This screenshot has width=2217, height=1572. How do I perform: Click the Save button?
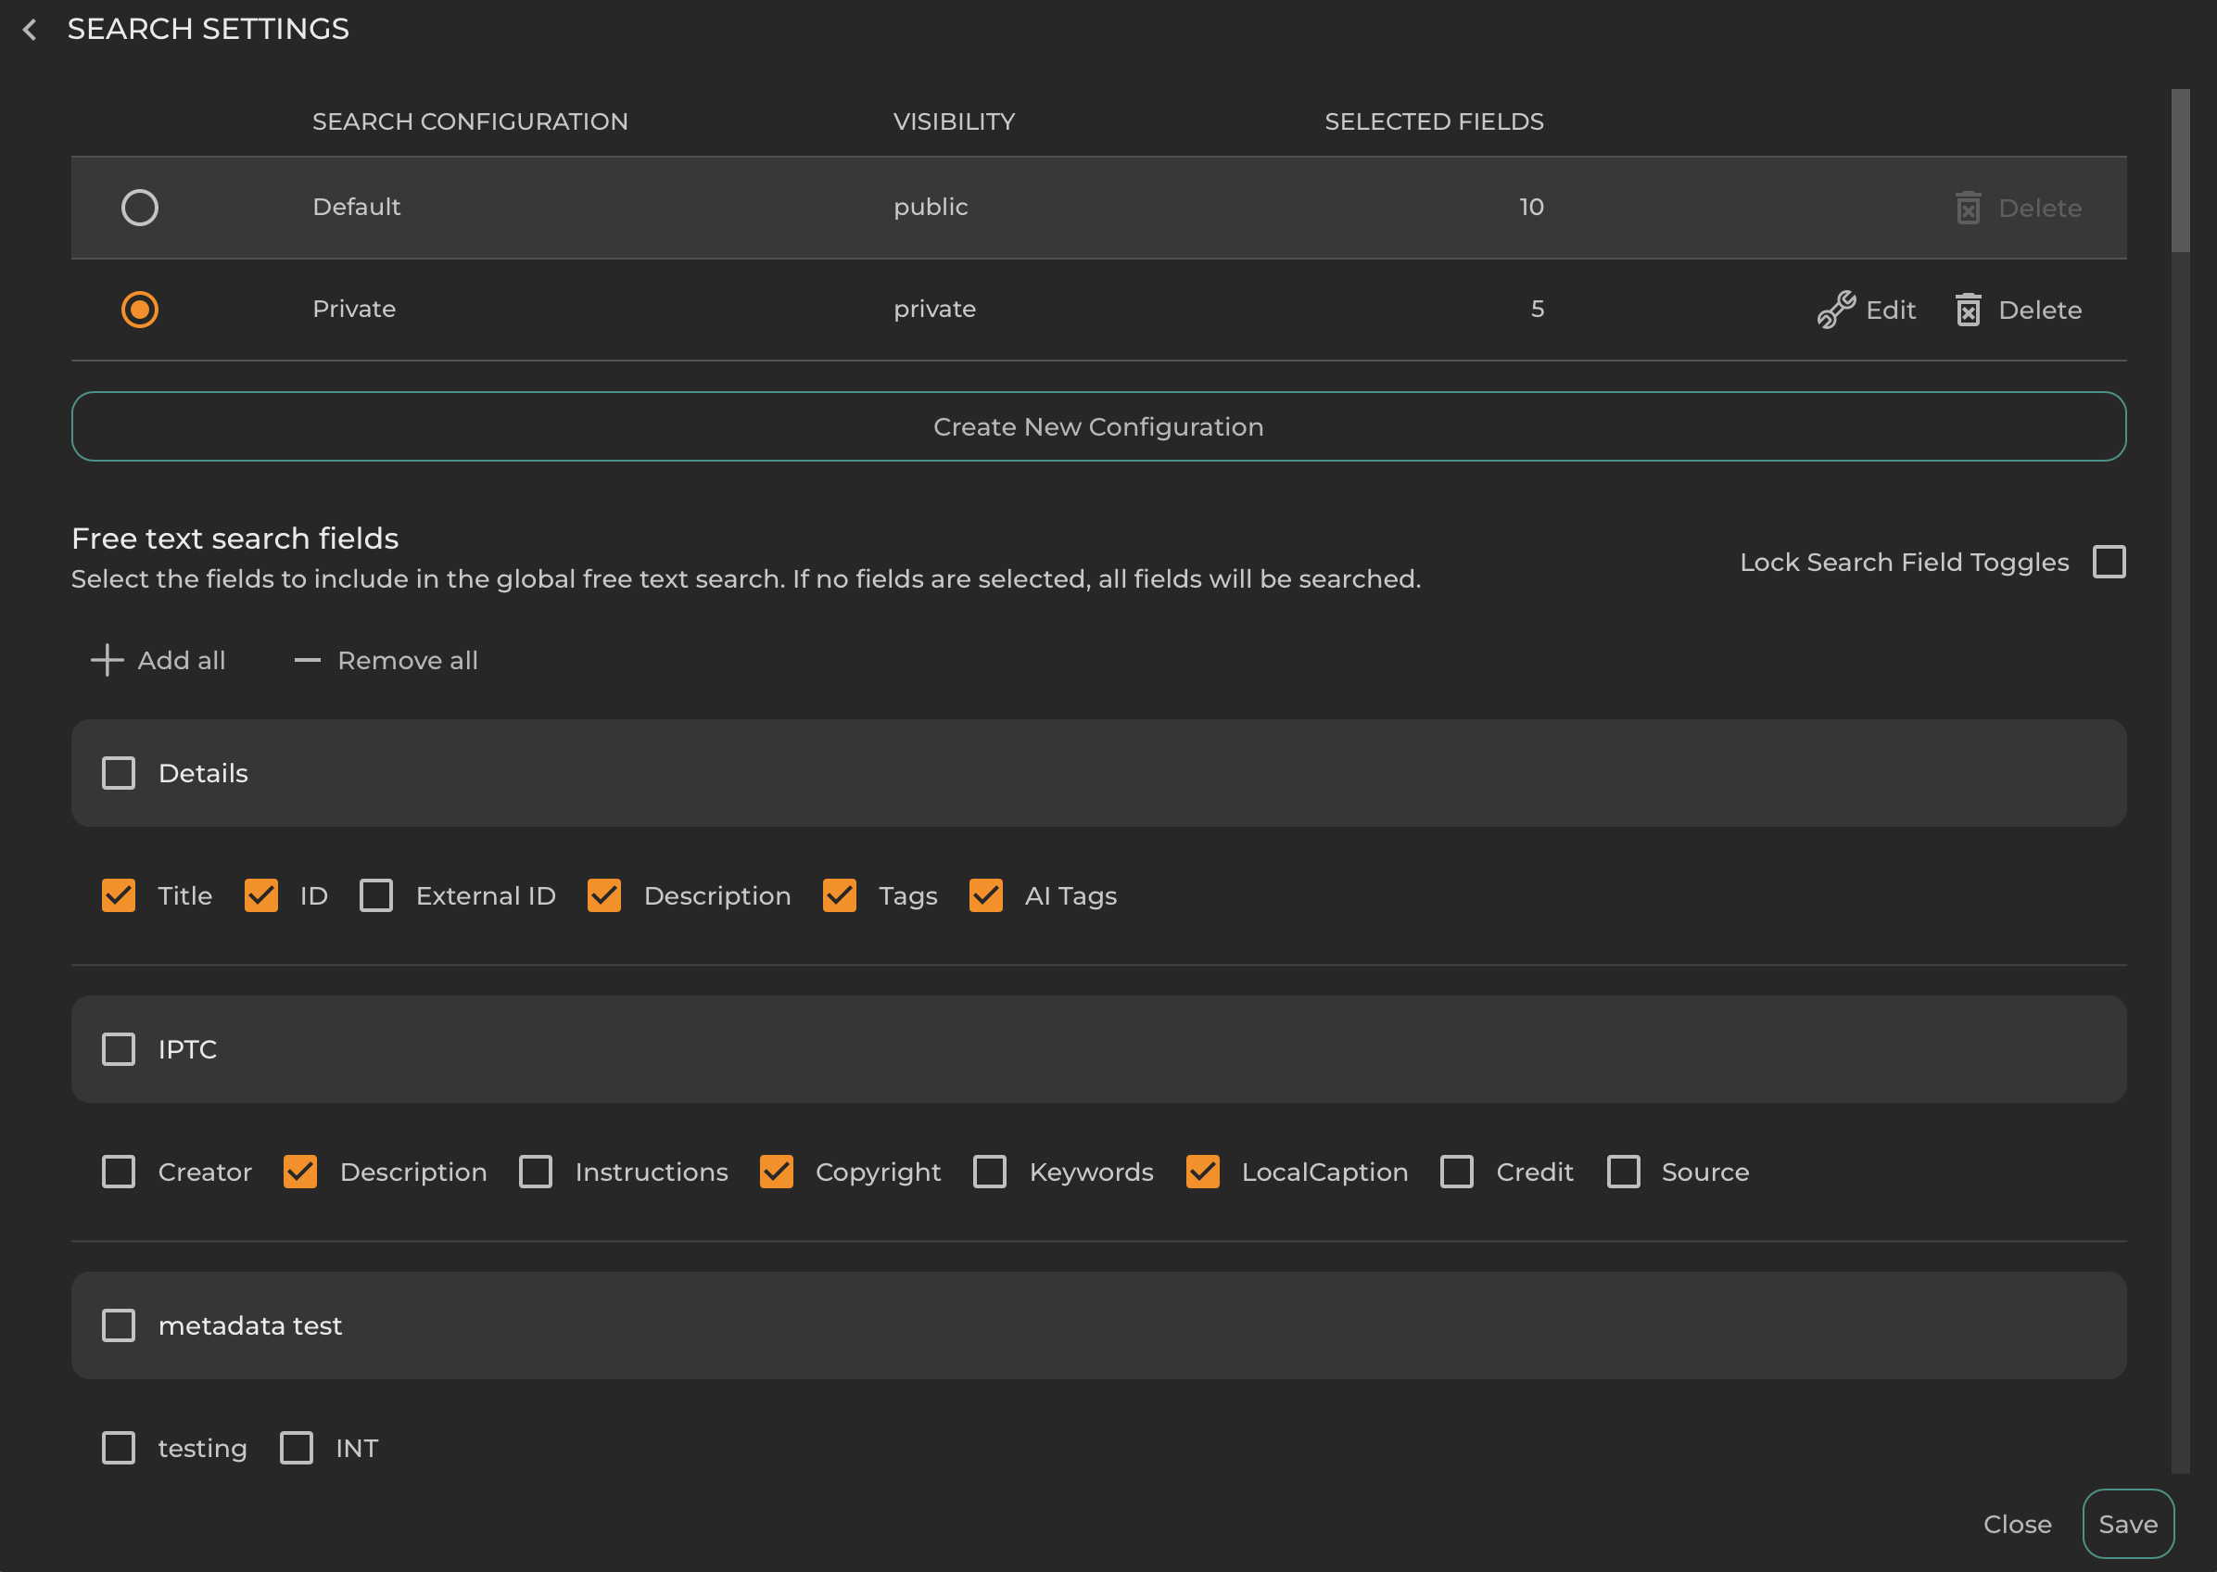2127,1523
